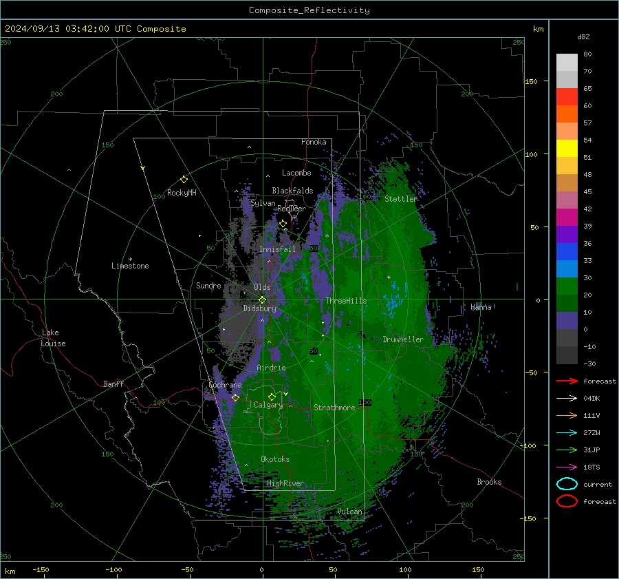This screenshot has height=579, width=619.
Task: Click the cyan 'current' ellipse in legend
Action: tap(567, 484)
